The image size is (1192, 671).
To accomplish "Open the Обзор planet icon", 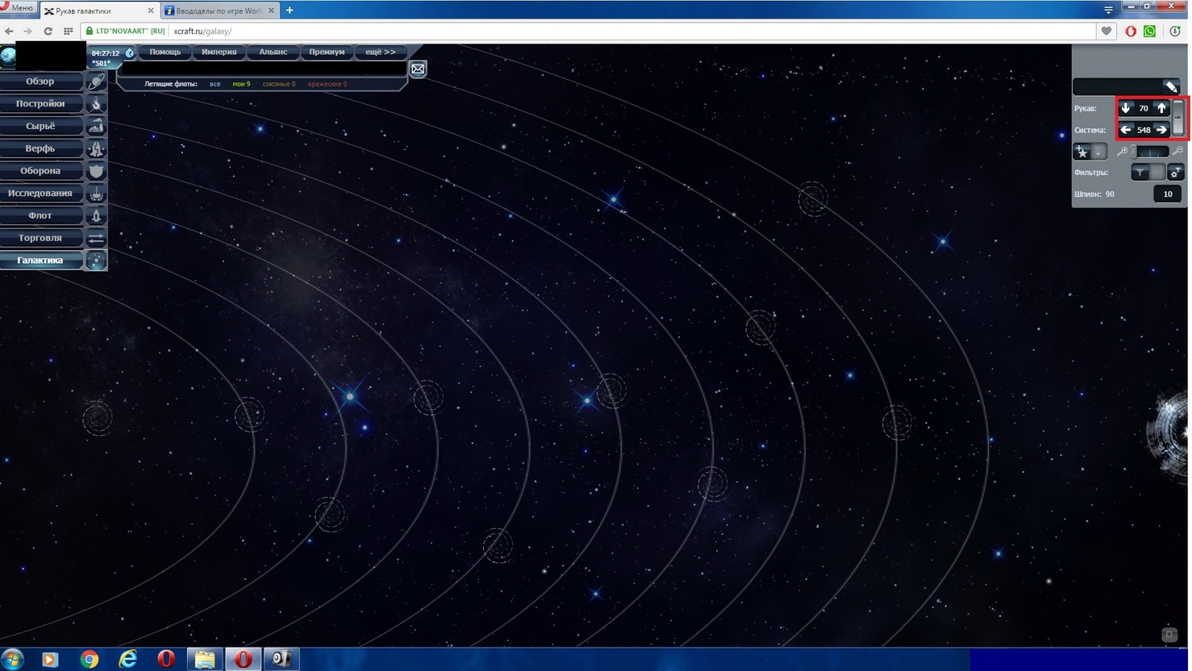I will [x=96, y=81].
